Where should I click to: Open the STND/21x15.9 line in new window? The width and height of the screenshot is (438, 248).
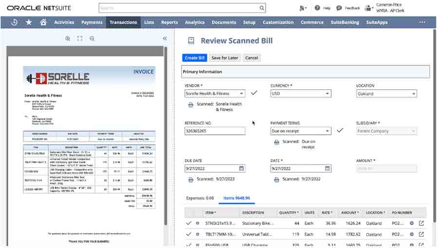pos(421,223)
